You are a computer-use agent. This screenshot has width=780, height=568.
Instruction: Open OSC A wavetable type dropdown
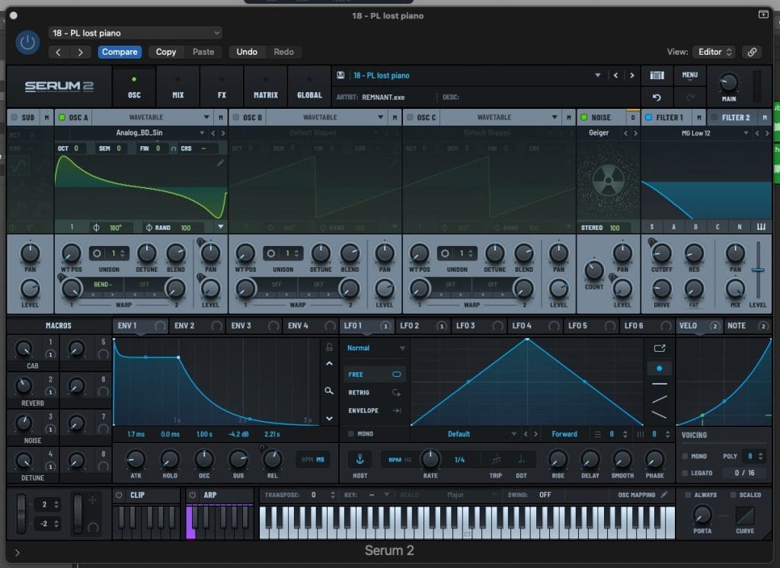pos(206,117)
